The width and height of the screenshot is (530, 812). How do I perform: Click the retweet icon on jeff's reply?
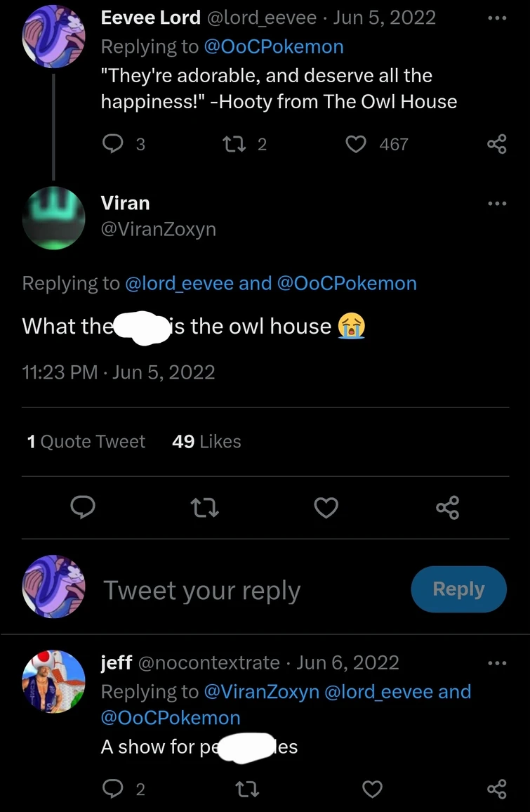coord(246,790)
